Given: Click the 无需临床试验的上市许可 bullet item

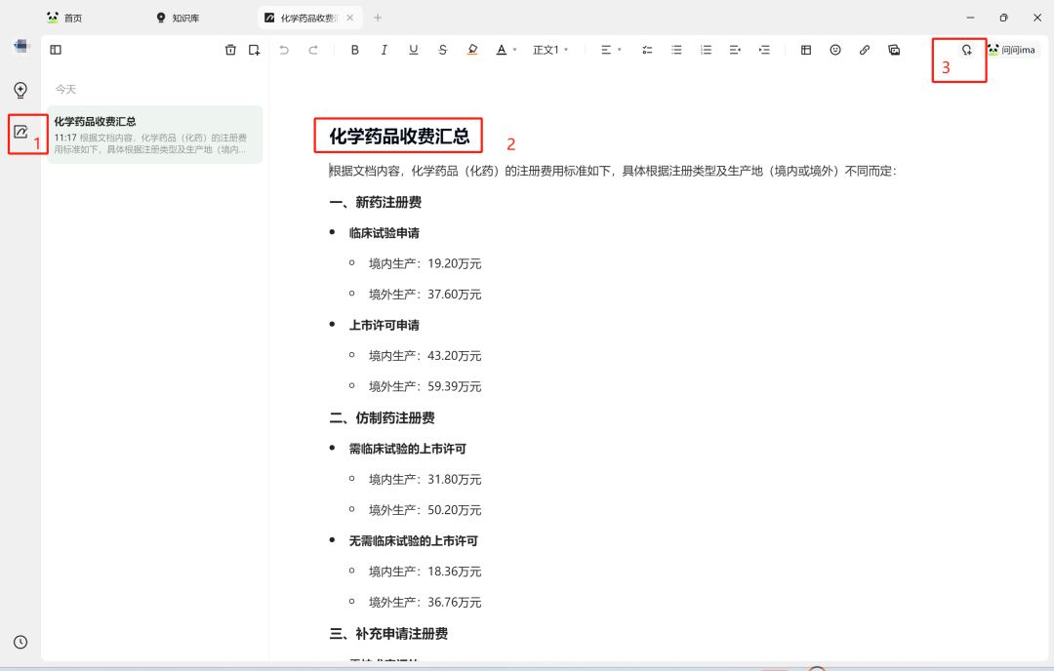Looking at the screenshot, I should coord(414,540).
